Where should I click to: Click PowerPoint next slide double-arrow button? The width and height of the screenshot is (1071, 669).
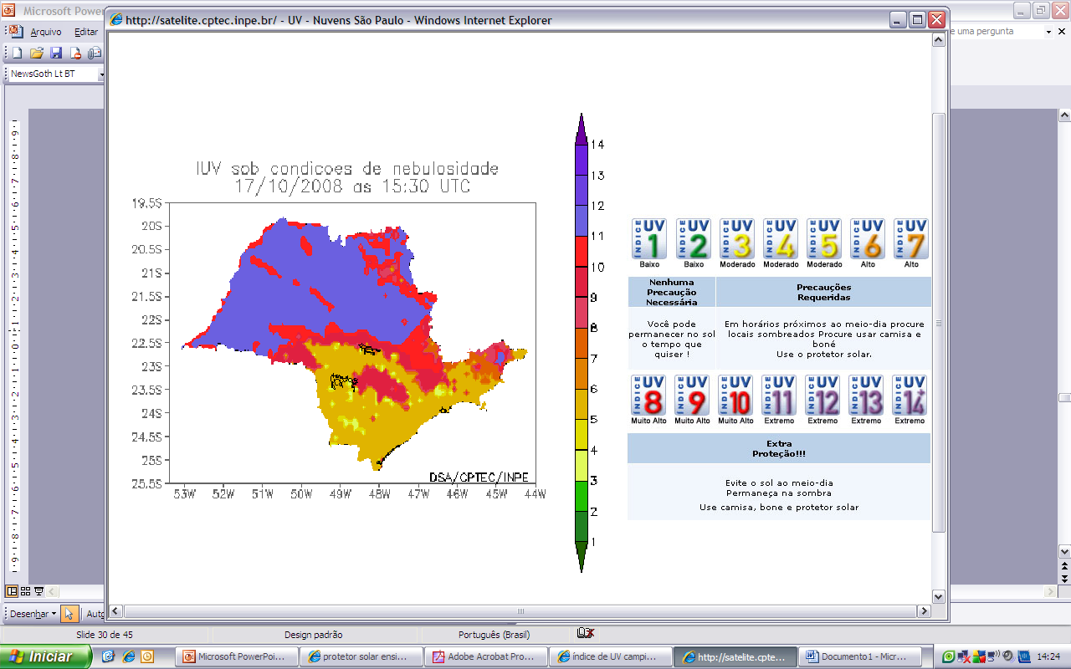tap(1064, 578)
